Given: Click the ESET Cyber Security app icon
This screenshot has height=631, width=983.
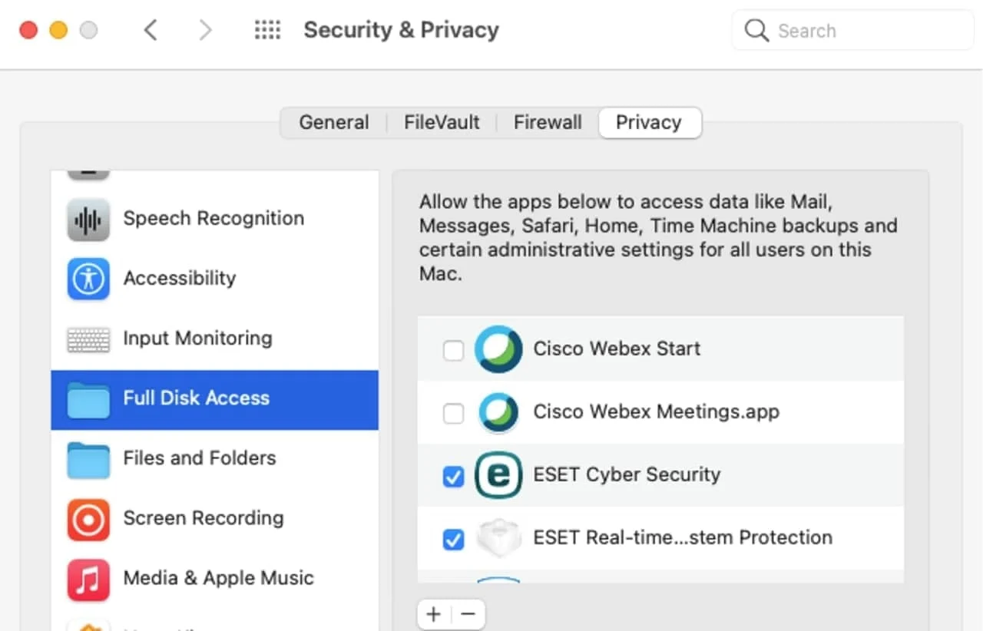Looking at the screenshot, I should [x=498, y=475].
